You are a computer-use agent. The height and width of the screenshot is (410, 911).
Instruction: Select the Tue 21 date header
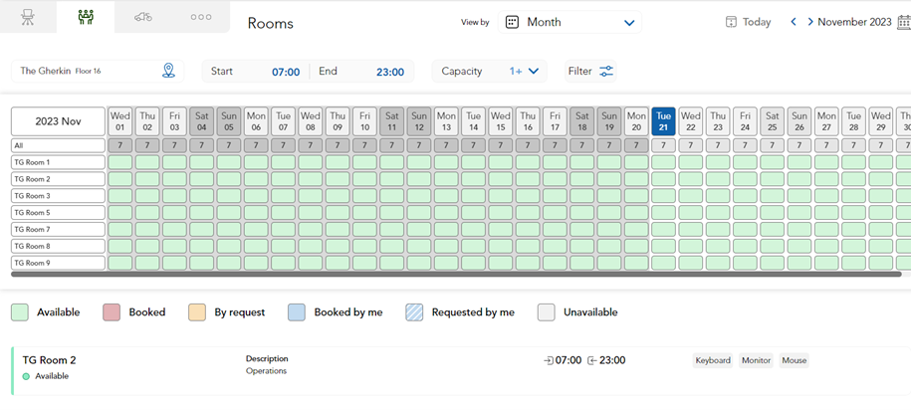[x=663, y=121]
